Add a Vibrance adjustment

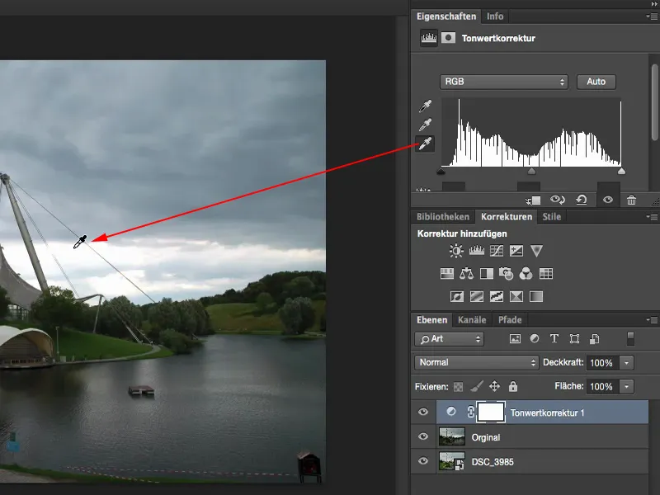tap(536, 251)
